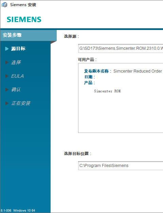Image resolution: width=163 pixels, height=213 pixels.
Task: Click the arrow icon beside 选择 step
Action: pyautogui.click(x=7, y=62)
